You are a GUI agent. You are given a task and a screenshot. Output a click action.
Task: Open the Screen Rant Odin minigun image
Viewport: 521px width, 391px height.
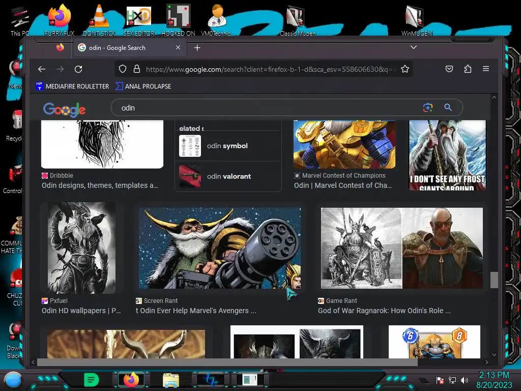[x=220, y=248]
